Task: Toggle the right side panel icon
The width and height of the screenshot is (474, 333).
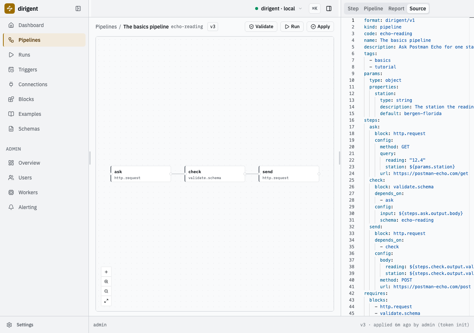Action: 329,9
